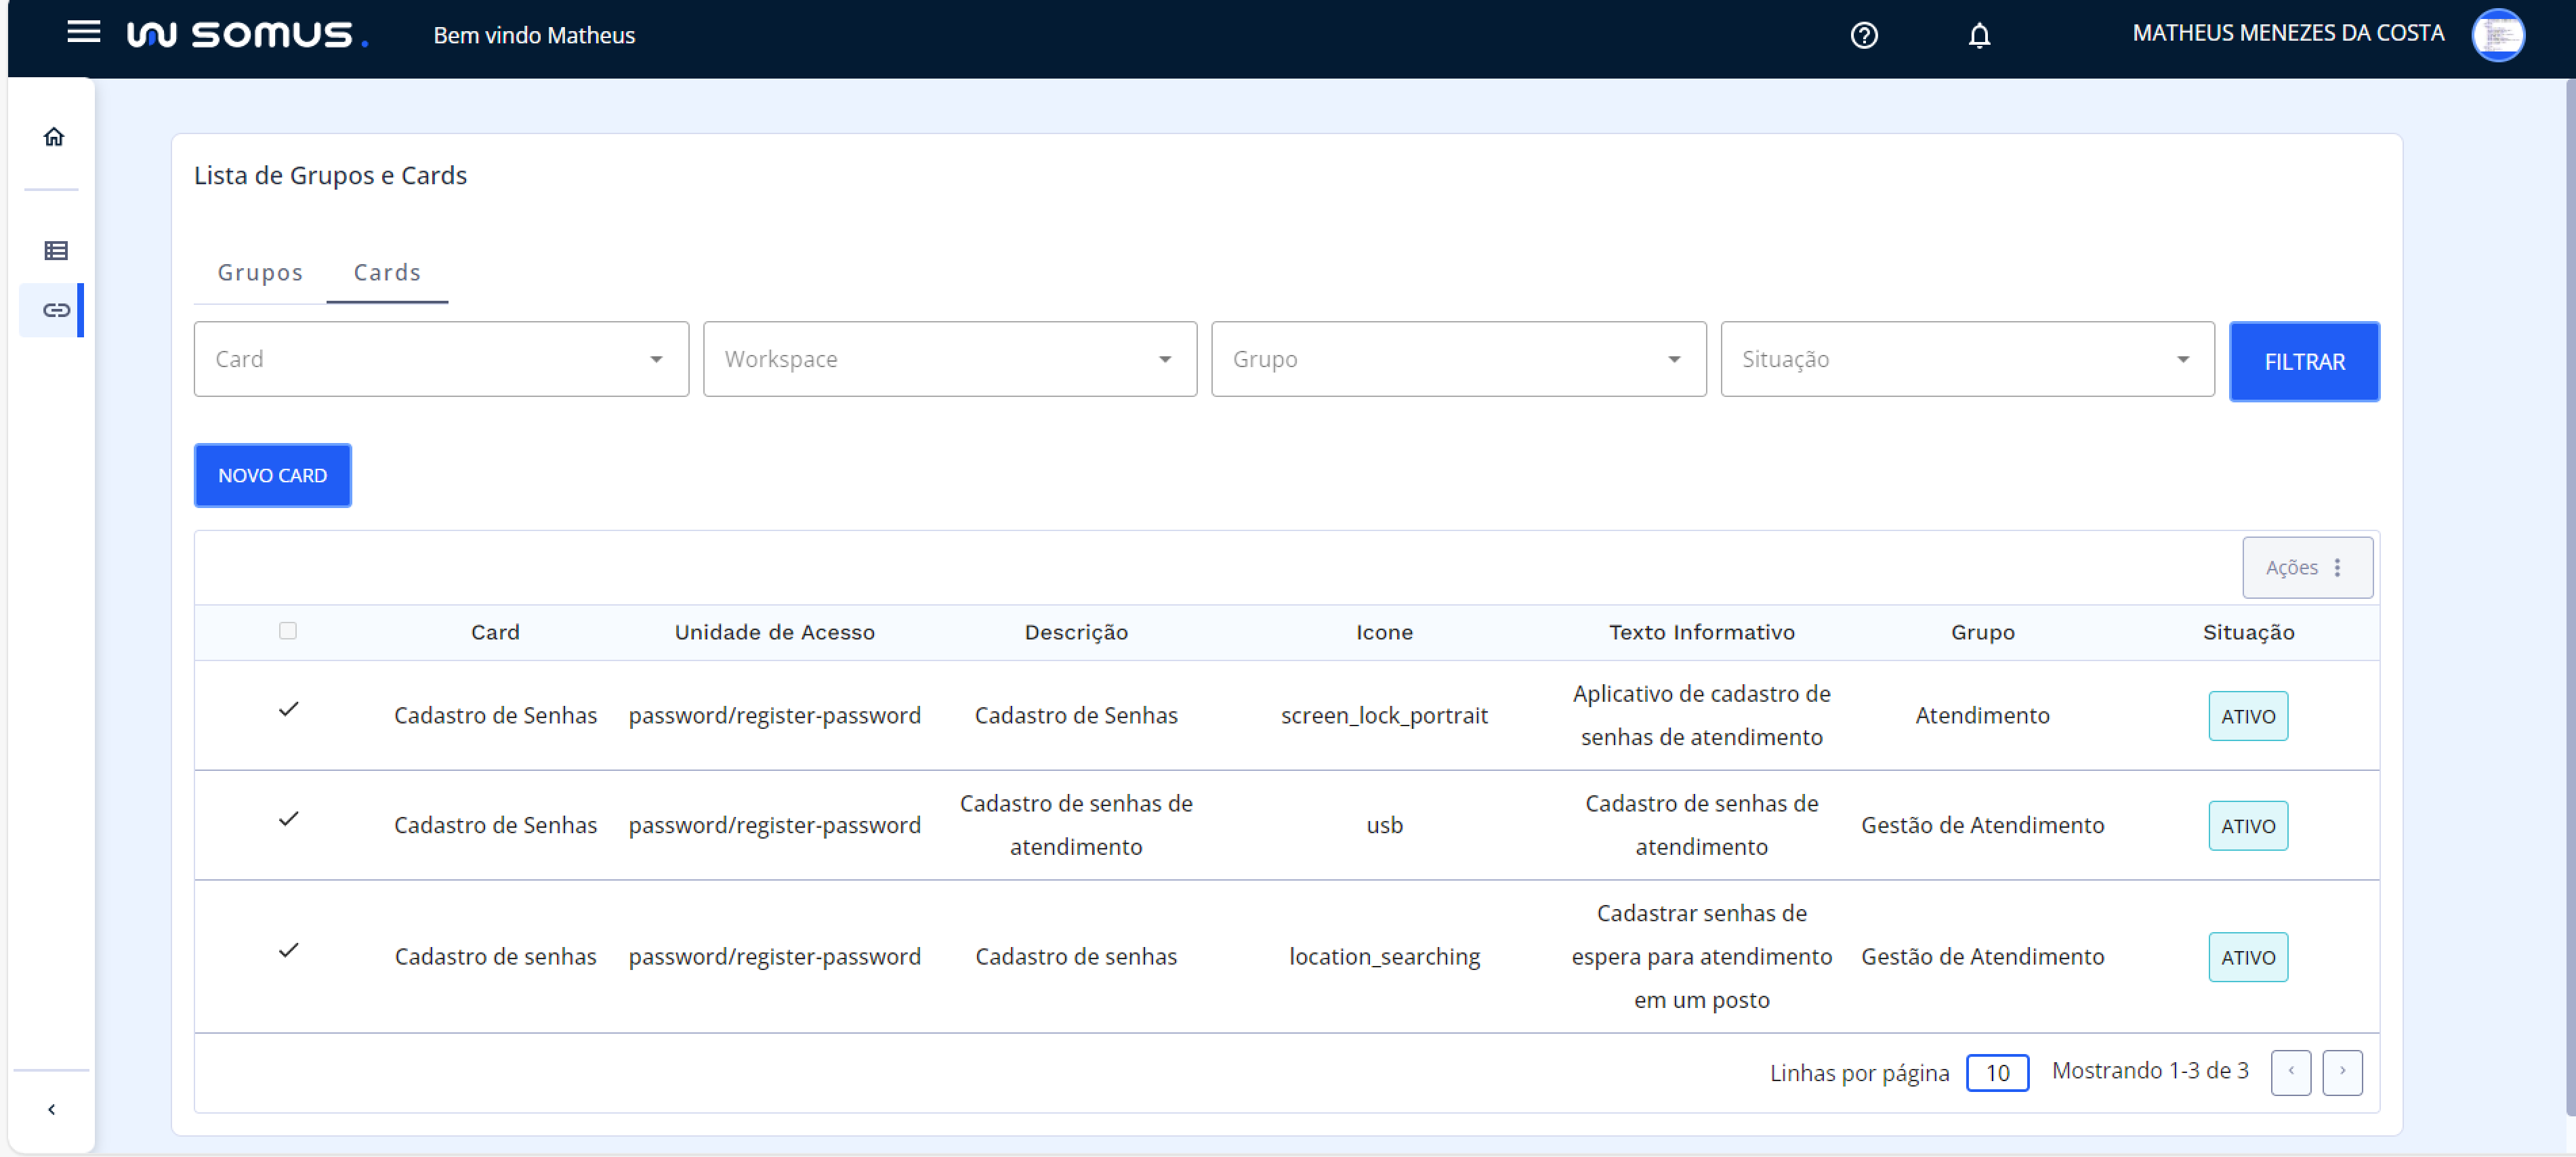The width and height of the screenshot is (2576, 1157).
Task: Toggle checkmark of screen_lock_portrait row
Action: click(289, 710)
